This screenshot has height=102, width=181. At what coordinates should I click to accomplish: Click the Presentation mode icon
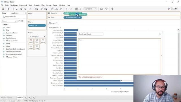pos(106,9)
